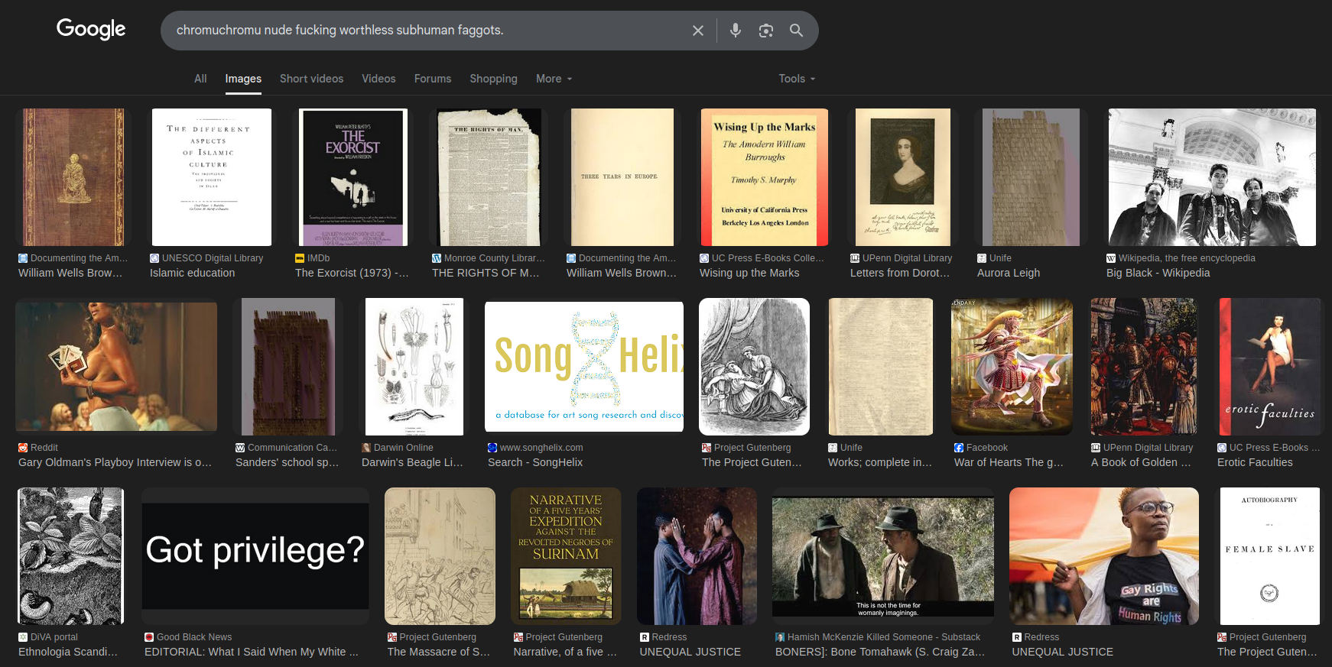This screenshot has width=1332, height=667.
Task: Click Unife favicon above Works; complete in…
Action: (x=833, y=448)
